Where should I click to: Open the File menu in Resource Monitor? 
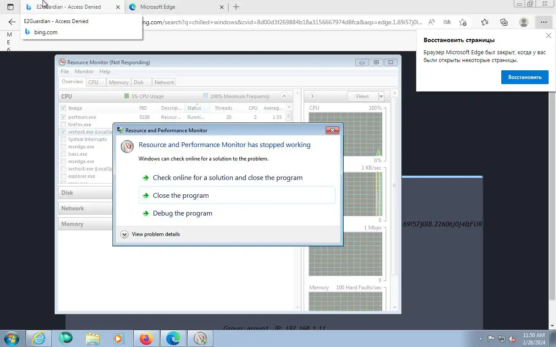click(x=65, y=72)
